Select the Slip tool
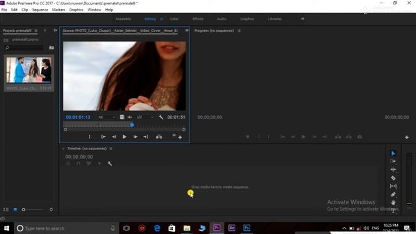 point(393,186)
